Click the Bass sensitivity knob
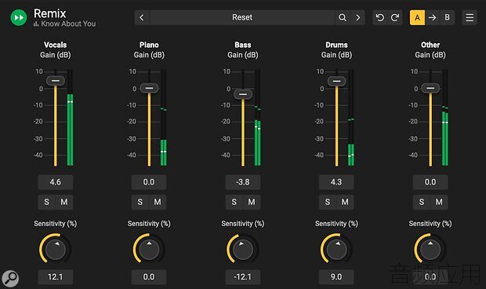The height and width of the screenshot is (289, 486). (x=243, y=249)
